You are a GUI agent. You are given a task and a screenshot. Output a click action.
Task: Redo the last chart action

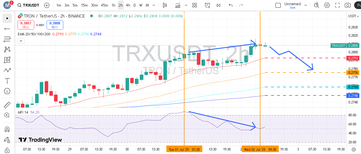click(241, 5)
